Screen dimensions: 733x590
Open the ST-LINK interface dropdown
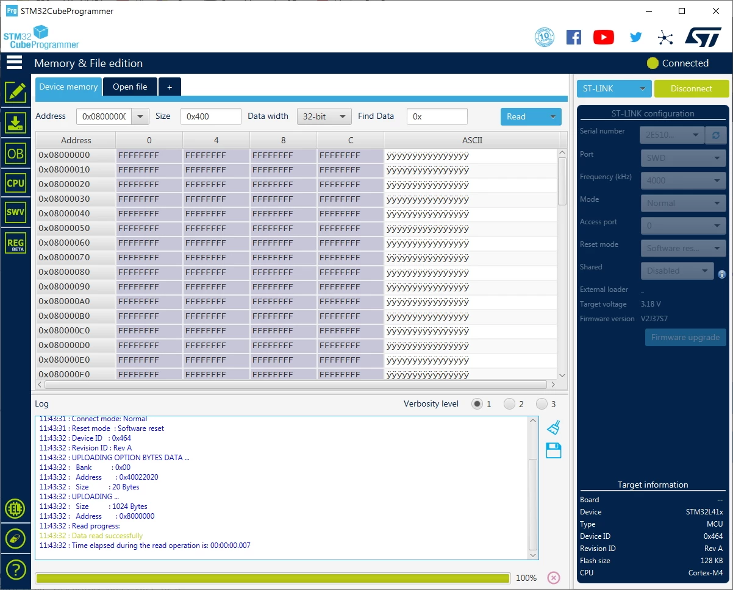coord(614,88)
